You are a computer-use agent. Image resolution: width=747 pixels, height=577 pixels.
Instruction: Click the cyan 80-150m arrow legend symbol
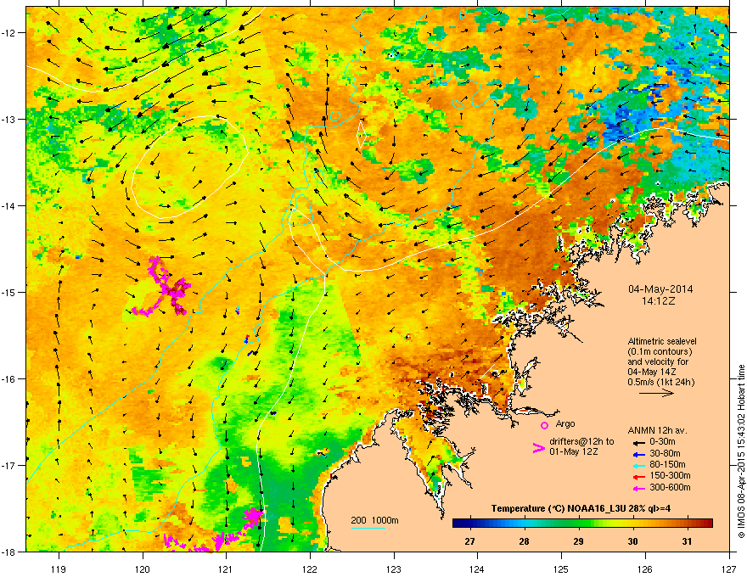pyautogui.click(x=639, y=465)
